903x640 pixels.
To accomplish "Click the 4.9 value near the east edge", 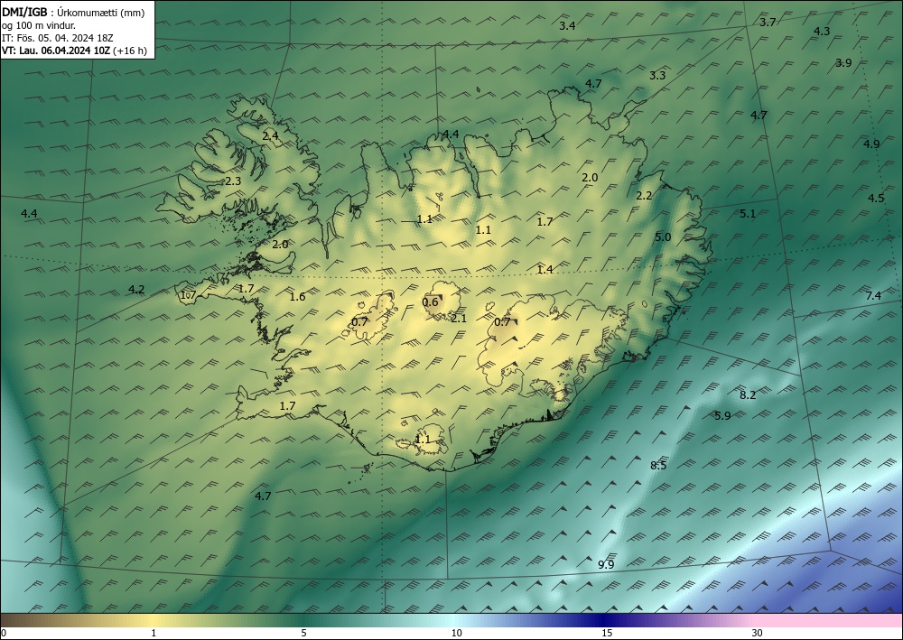I will pyautogui.click(x=871, y=144).
